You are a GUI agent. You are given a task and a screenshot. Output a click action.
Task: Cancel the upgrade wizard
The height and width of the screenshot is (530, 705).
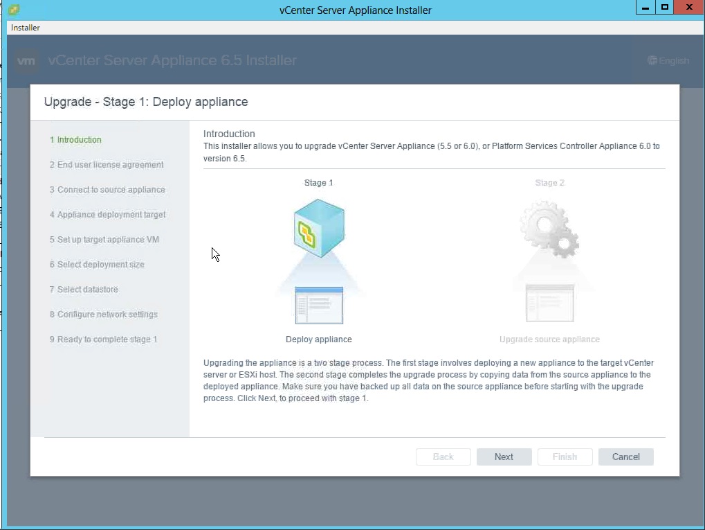625,457
